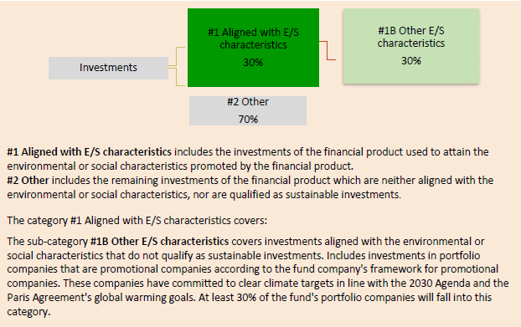Select the light green #1B Other E/S box
The image size is (521, 327).
pyautogui.click(x=411, y=46)
